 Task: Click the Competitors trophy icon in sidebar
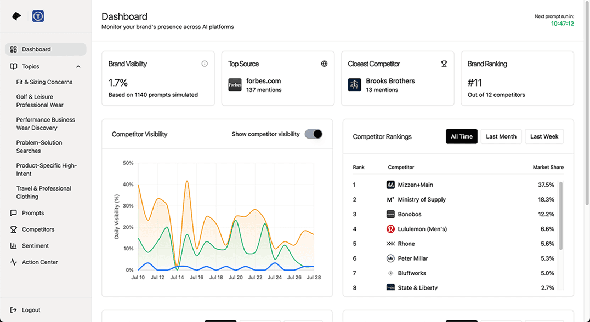[14, 229]
